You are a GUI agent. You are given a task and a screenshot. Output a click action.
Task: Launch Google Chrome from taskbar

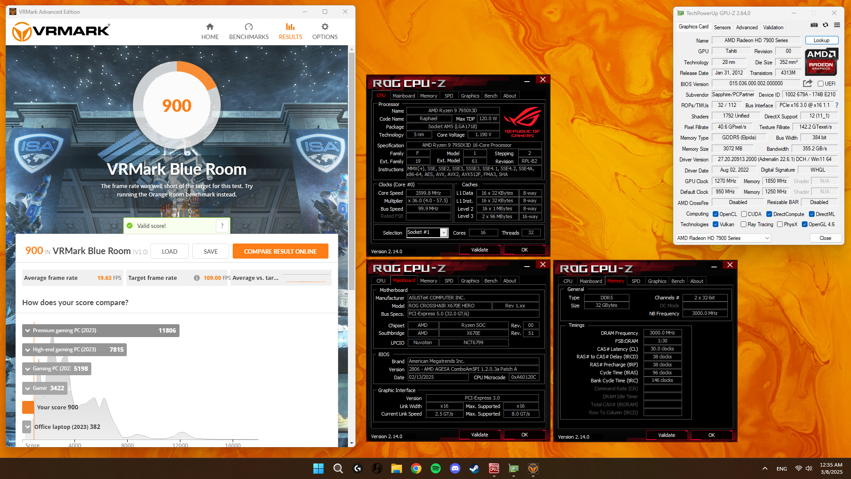click(x=416, y=468)
